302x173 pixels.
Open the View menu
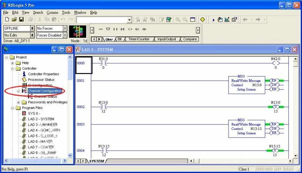(x=25, y=13)
